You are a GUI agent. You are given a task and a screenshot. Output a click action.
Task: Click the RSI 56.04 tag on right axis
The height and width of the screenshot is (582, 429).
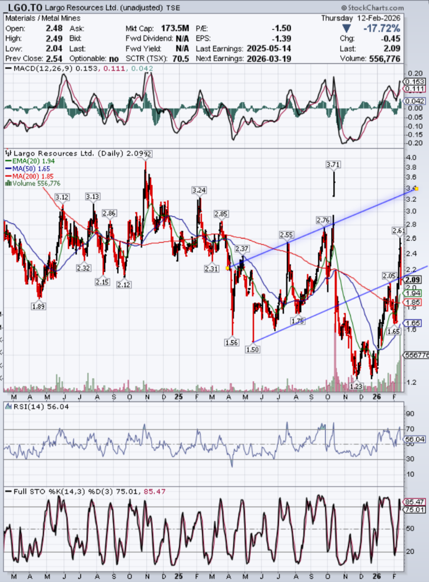[x=415, y=439]
